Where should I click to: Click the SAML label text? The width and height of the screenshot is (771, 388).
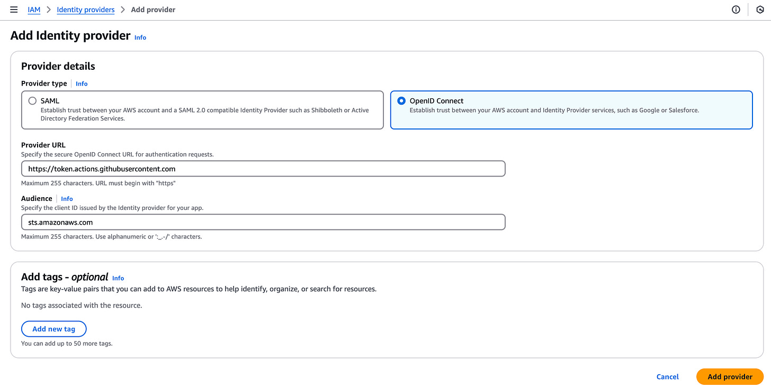point(51,100)
